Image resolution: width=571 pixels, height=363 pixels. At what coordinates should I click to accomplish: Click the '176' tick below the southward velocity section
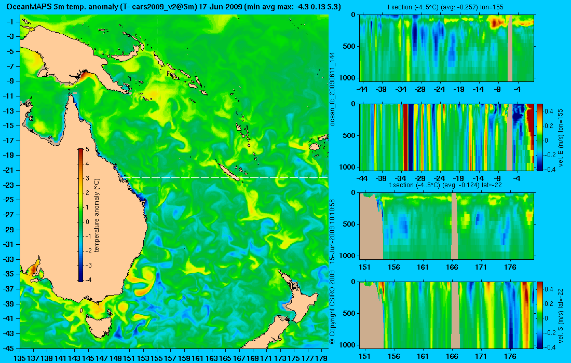coord(510,356)
